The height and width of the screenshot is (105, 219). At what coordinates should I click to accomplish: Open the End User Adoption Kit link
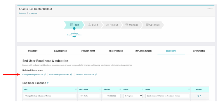click(x=85, y=74)
